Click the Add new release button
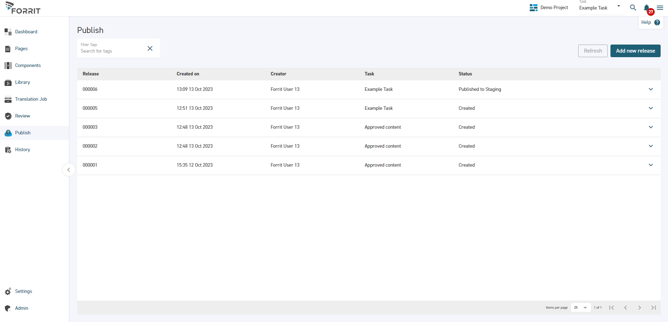This screenshot has height=322, width=668. click(x=635, y=51)
